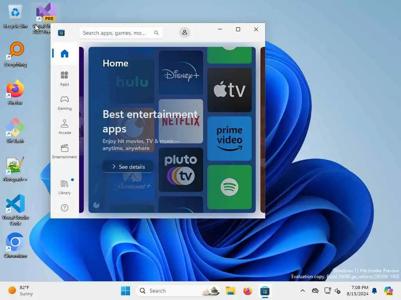Open weather widget showing 82°F Sunny

(21, 291)
